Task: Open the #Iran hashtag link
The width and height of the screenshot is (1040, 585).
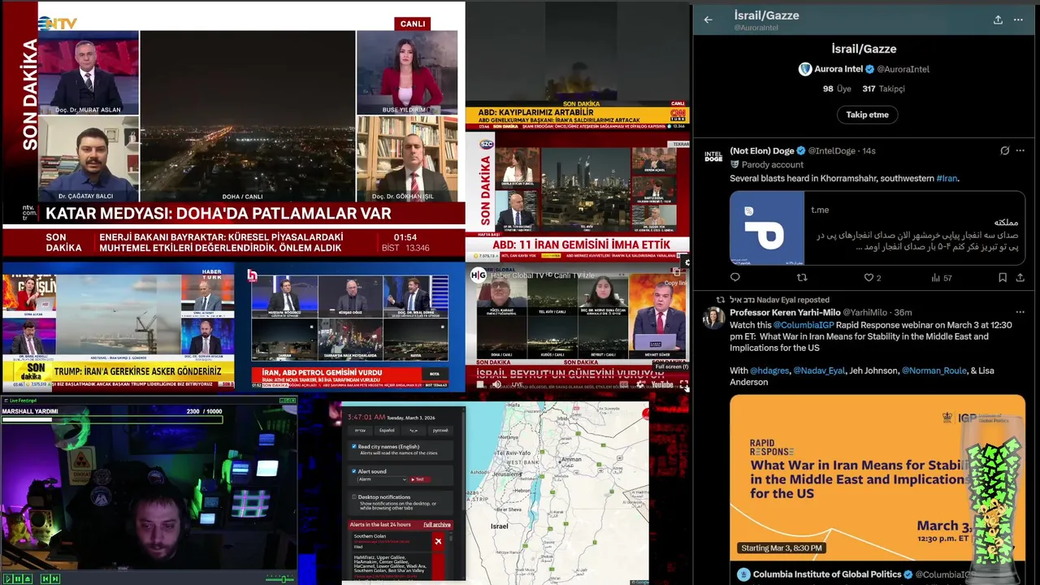Action: click(947, 179)
